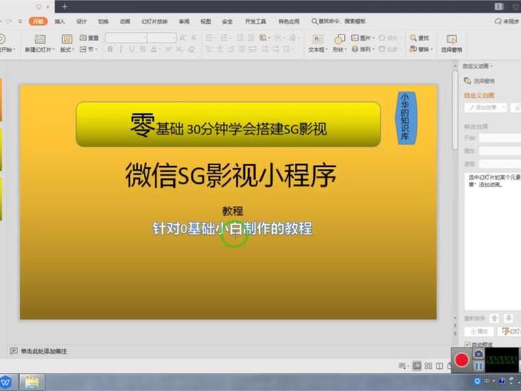Image resolution: width=521 pixels, height=391 pixels.
Task: Increase font size with A+ icon
Action: coord(183,38)
